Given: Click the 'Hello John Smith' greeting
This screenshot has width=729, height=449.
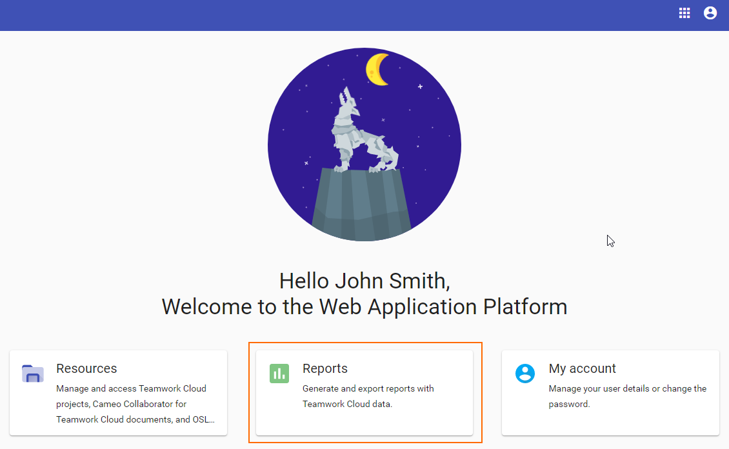Looking at the screenshot, I should (364, 281).
